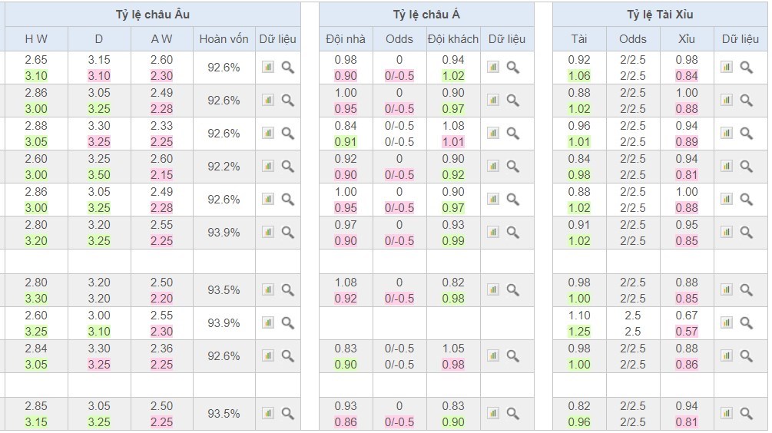Open chart icon in over/under row with Tài 0.84

726,166
